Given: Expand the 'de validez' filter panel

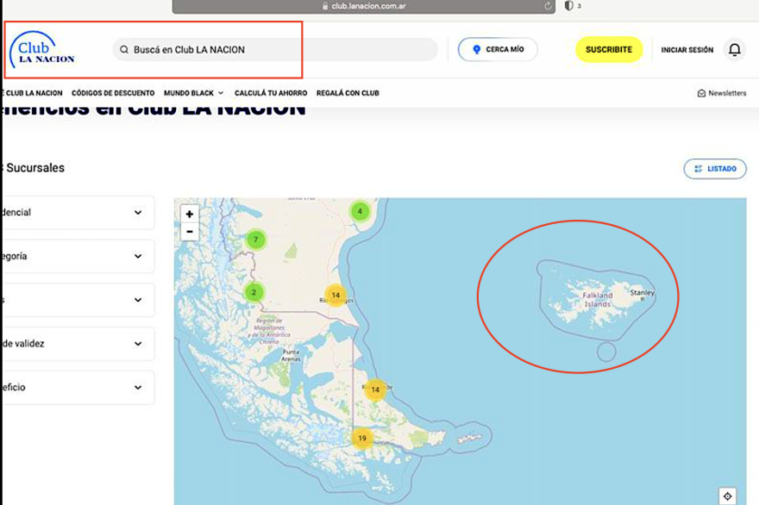Looking at the screenshot, I should coord(78,344).
